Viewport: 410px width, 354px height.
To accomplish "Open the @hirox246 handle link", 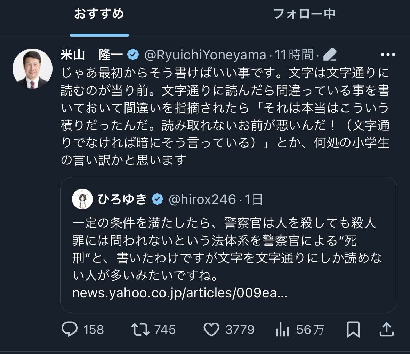I will point(202,199).
